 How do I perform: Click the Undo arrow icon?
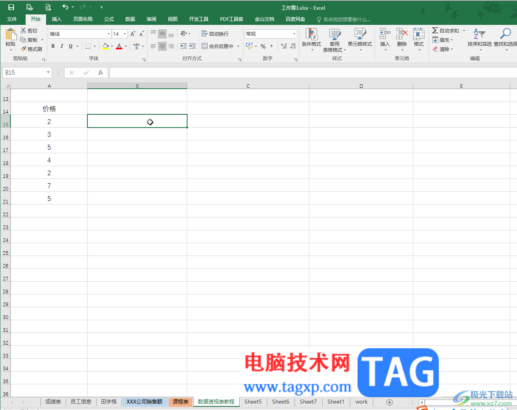(x=65, y=7)
